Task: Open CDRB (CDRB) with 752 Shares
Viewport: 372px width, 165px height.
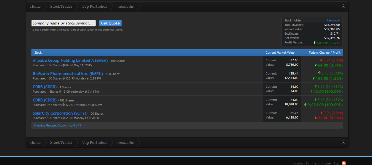Action: click(x=45, y=100)
